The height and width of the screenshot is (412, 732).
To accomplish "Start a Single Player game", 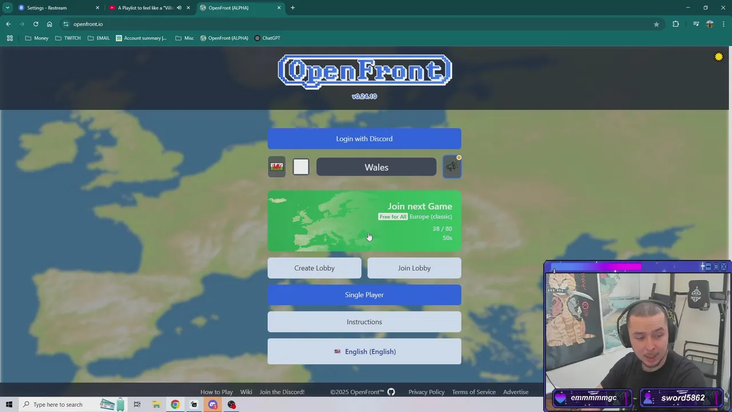I will (364, 295).
